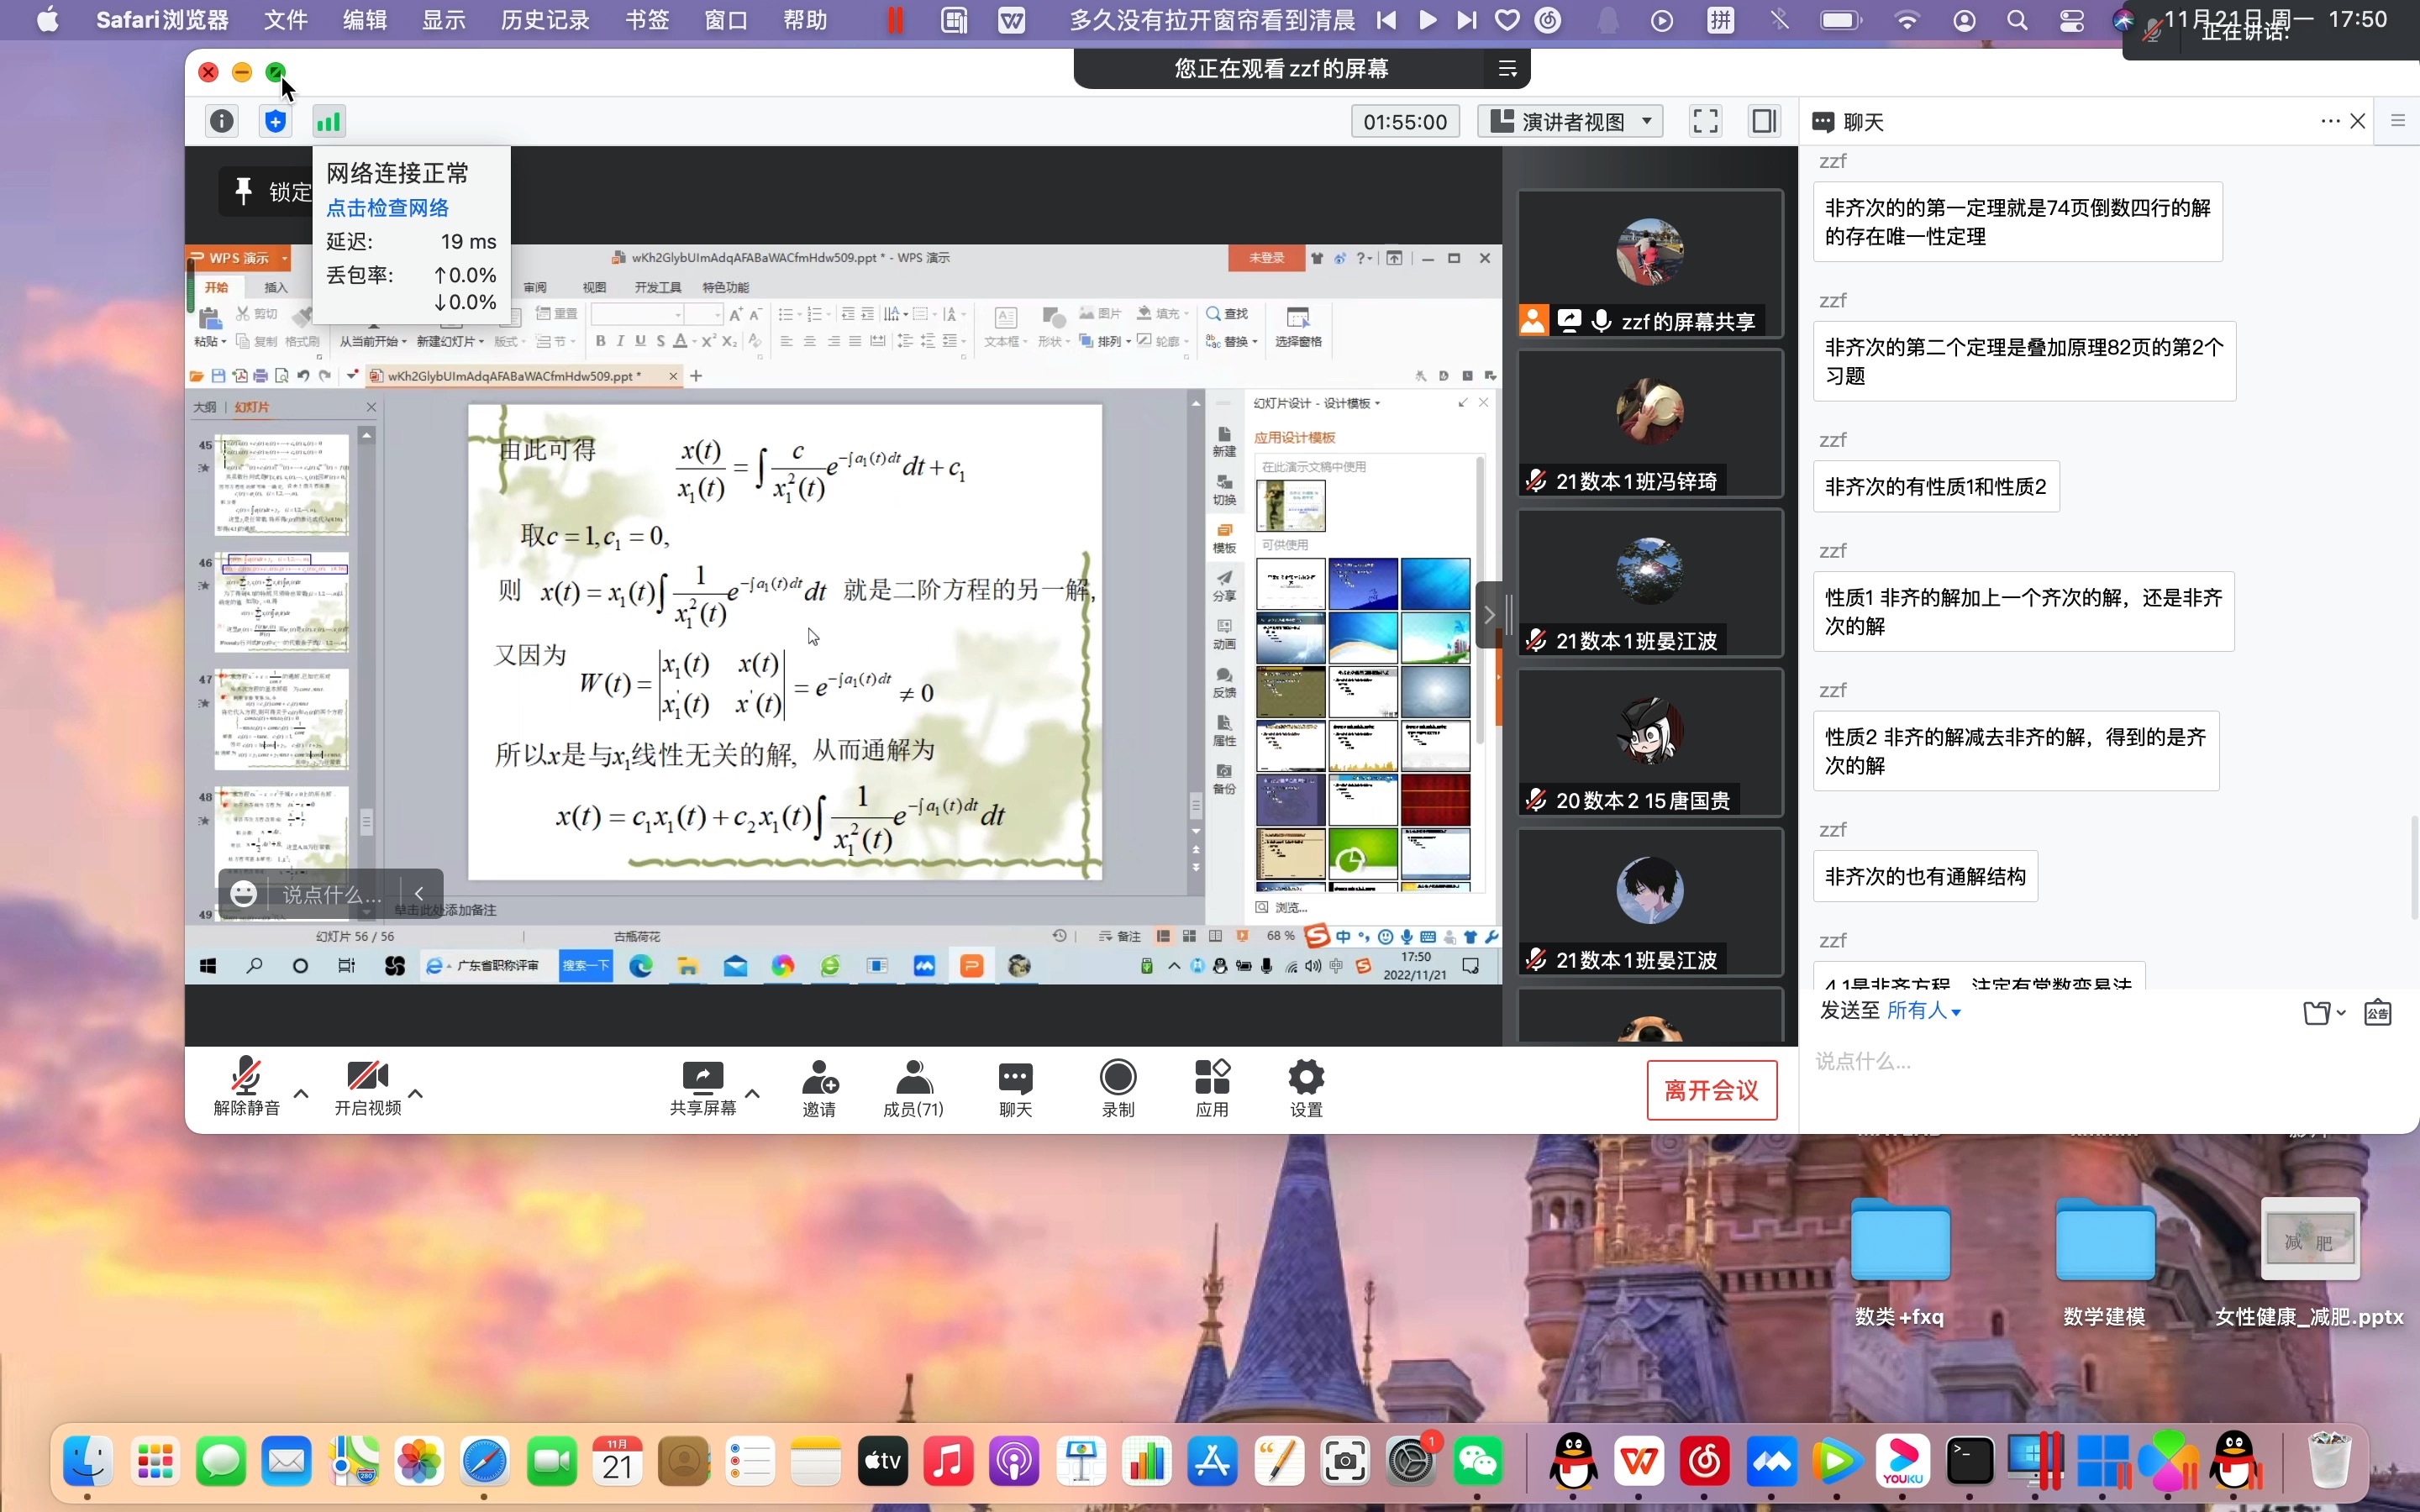This screenshot has height=1512, width=2420.
Task: Open the 数学建模 desktop folder
Action: [2104, 1263]
